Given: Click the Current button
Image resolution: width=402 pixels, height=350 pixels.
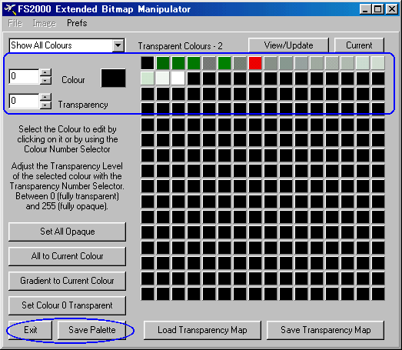Looking at the screenshot, I should coord(359,45).
